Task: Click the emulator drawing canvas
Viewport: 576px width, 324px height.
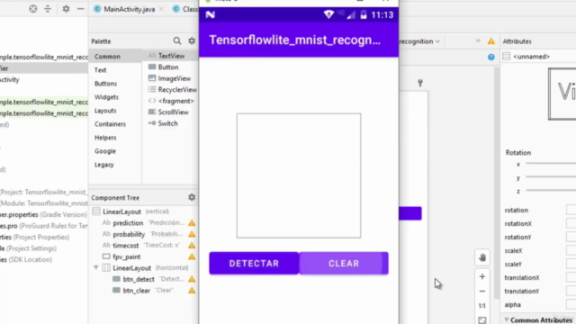Action: coord(299,175)
